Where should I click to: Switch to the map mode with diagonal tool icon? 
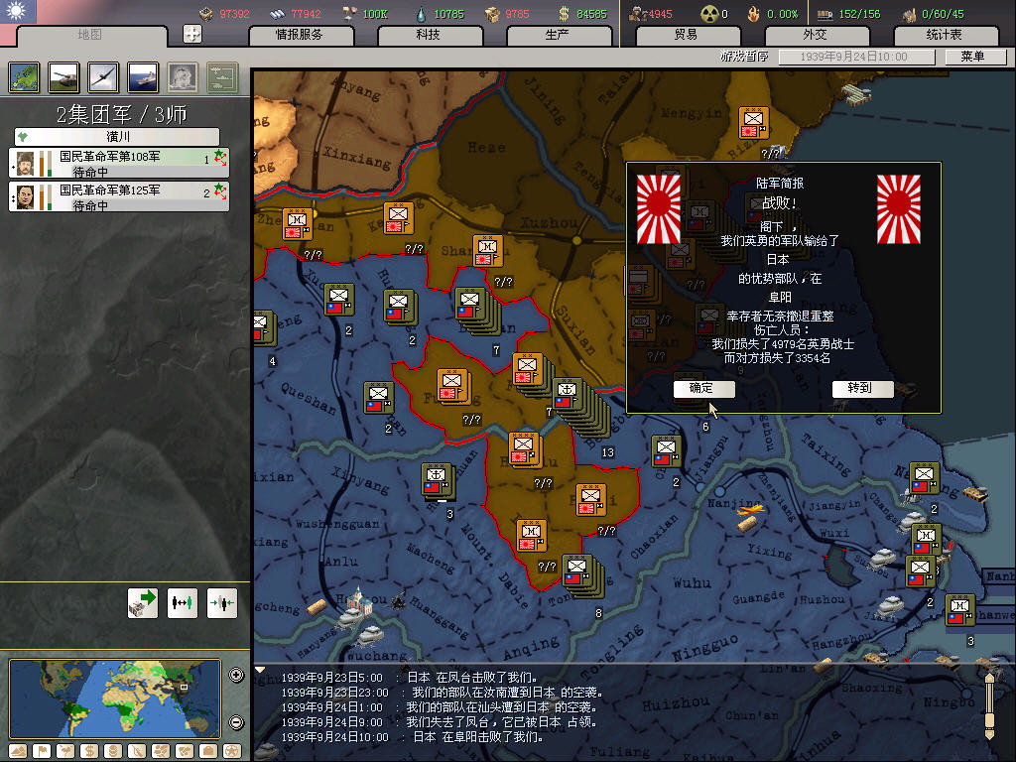point(137,751)
